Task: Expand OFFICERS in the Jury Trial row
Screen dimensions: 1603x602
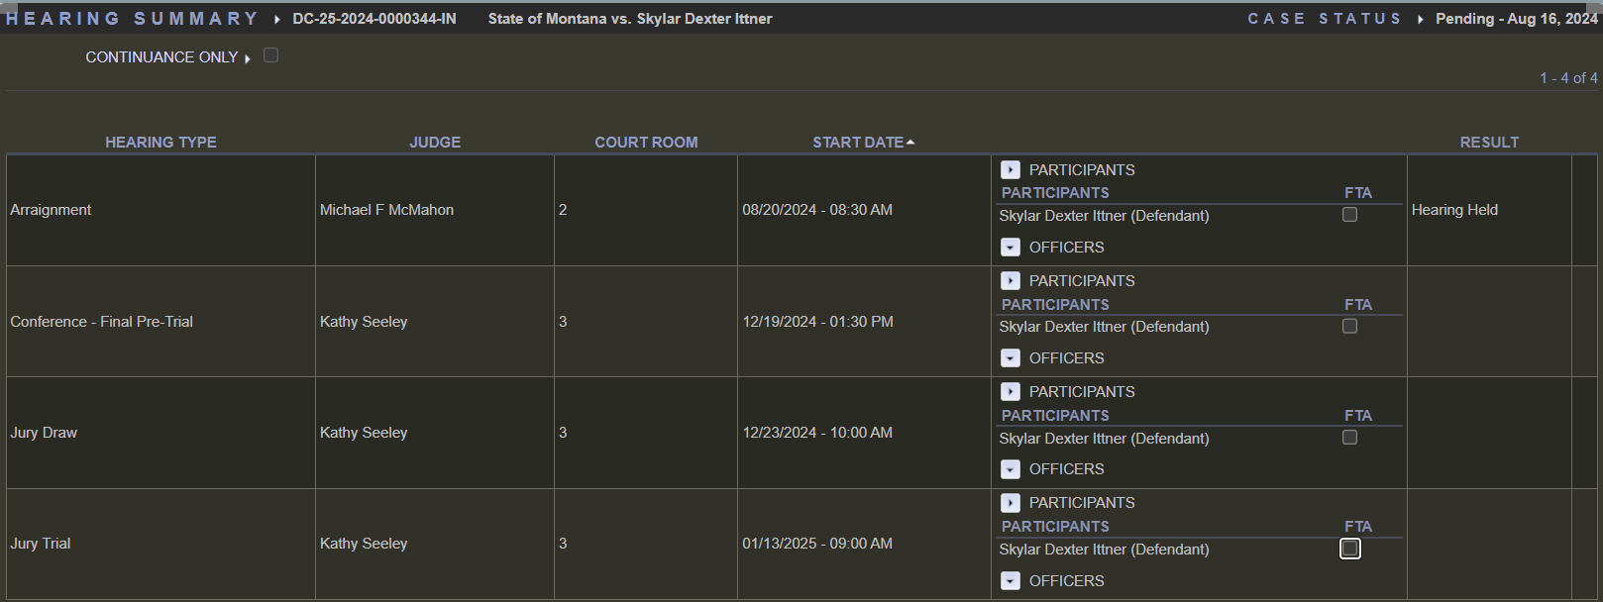Action: [1010, 580]
